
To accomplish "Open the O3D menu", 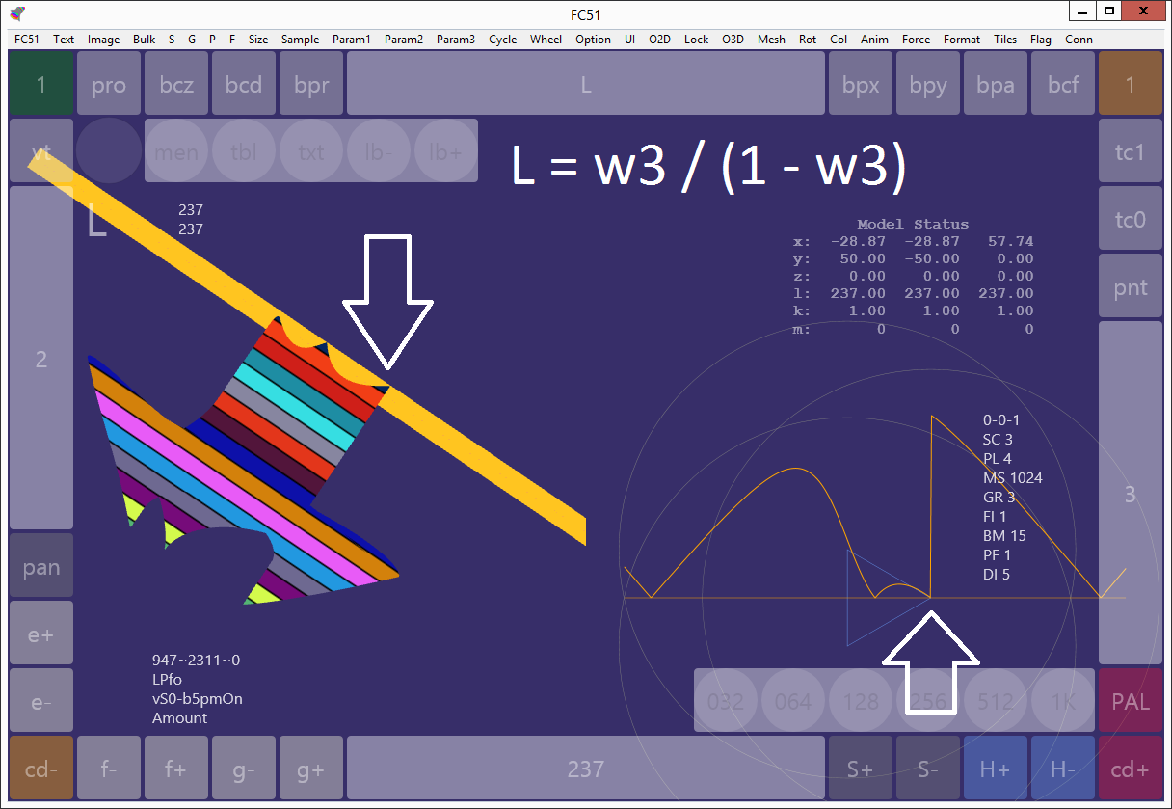I will (733, 40).
